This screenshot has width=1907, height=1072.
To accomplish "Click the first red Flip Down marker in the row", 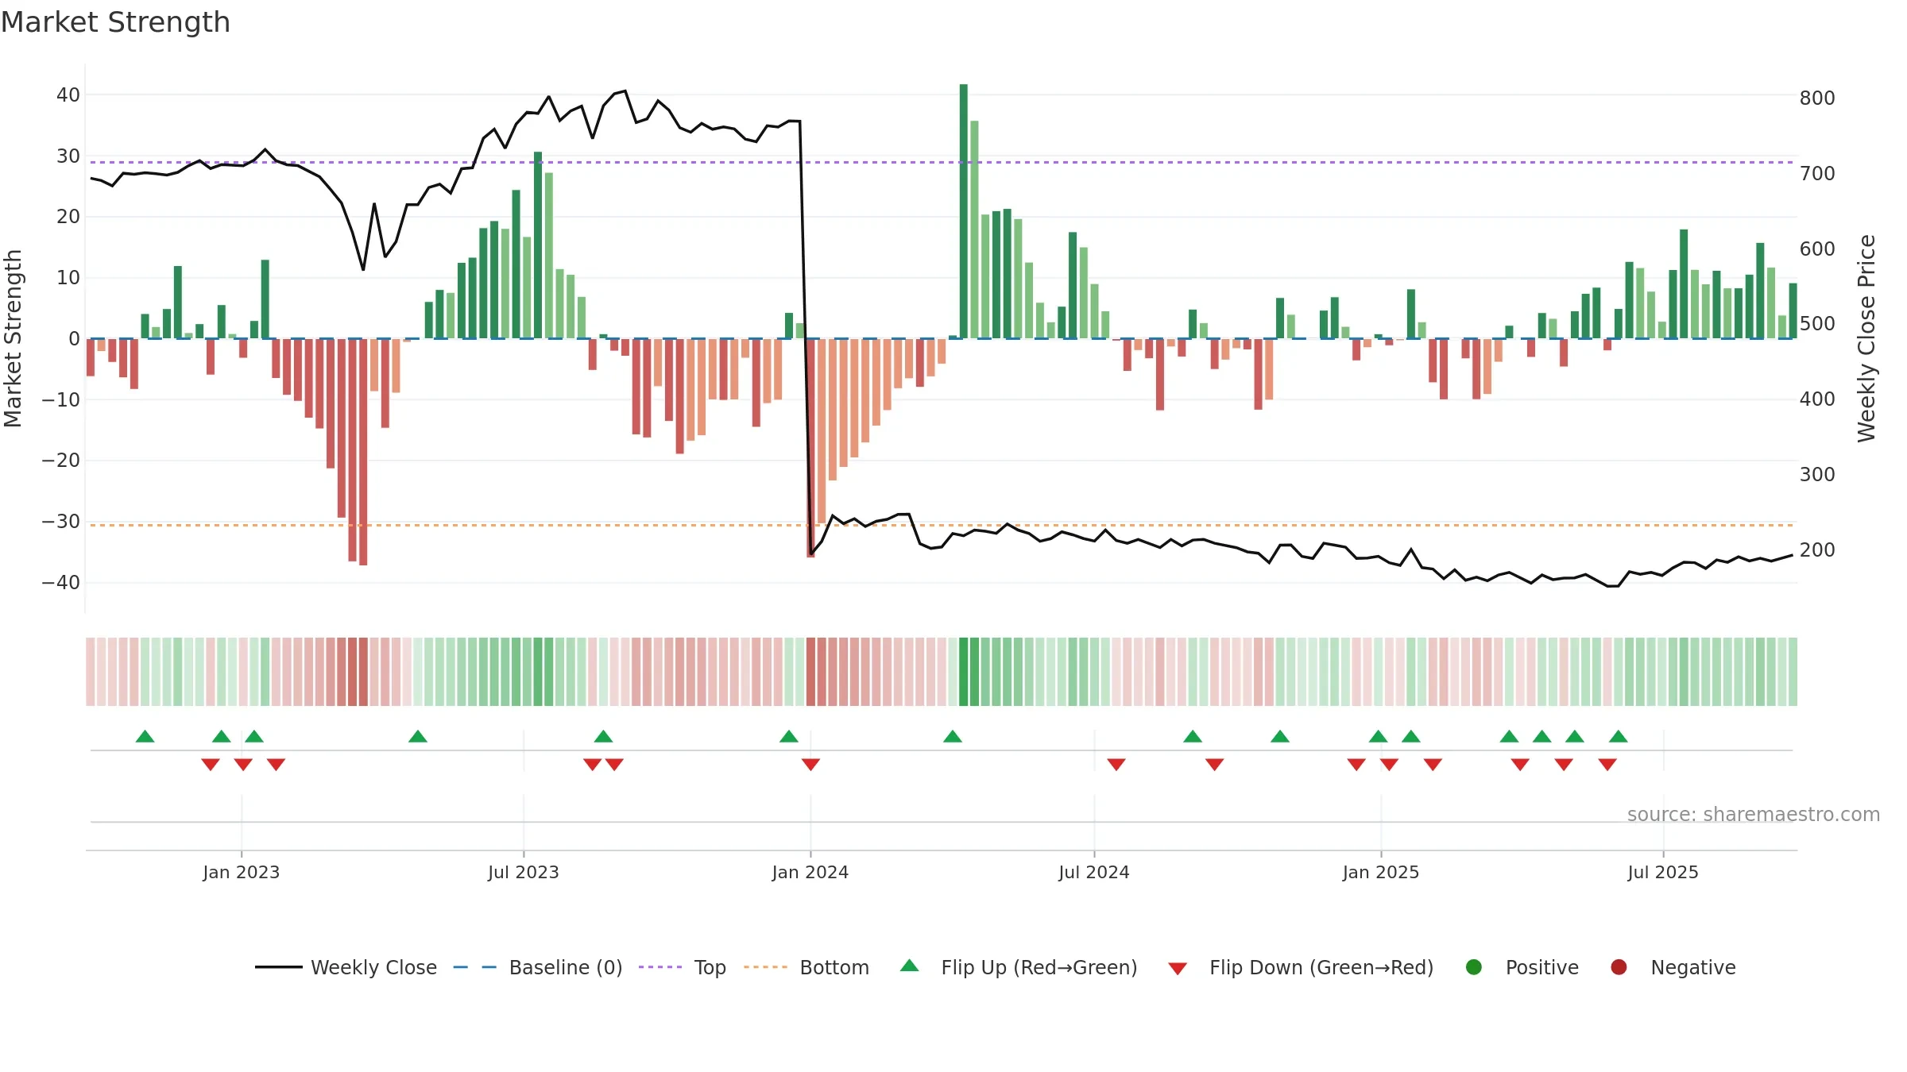I will [x=211, y=764].
